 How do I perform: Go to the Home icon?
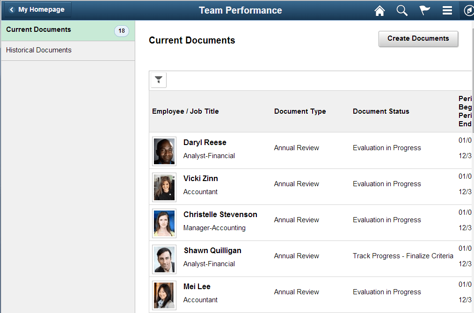pyautogui.click(x=379, y=10)
